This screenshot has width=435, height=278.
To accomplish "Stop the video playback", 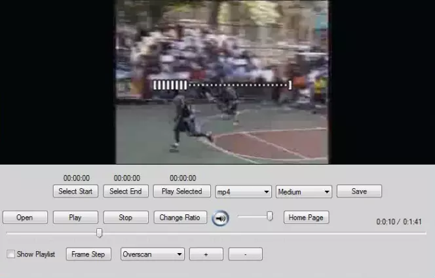I will point(126,217).
